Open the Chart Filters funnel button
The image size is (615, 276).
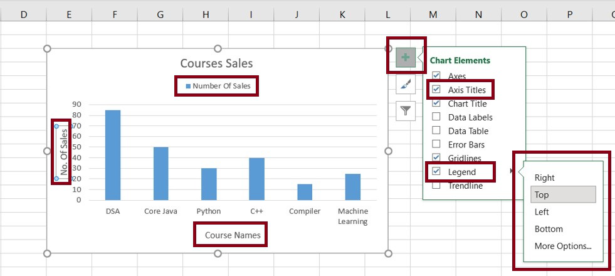click(406, 111)
